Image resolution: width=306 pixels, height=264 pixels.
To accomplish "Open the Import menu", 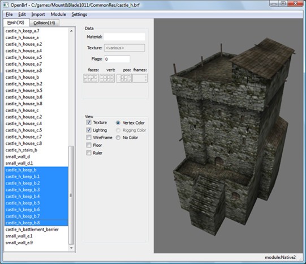I will tap(38, 15).
